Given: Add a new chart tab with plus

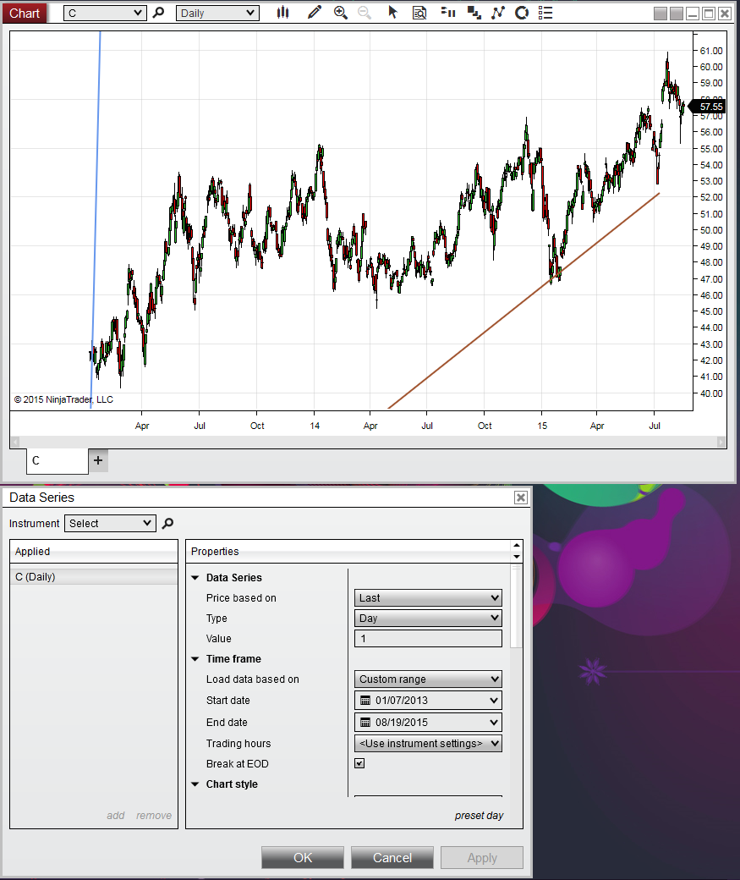Looking at the screenshot, I should (98, 460).
